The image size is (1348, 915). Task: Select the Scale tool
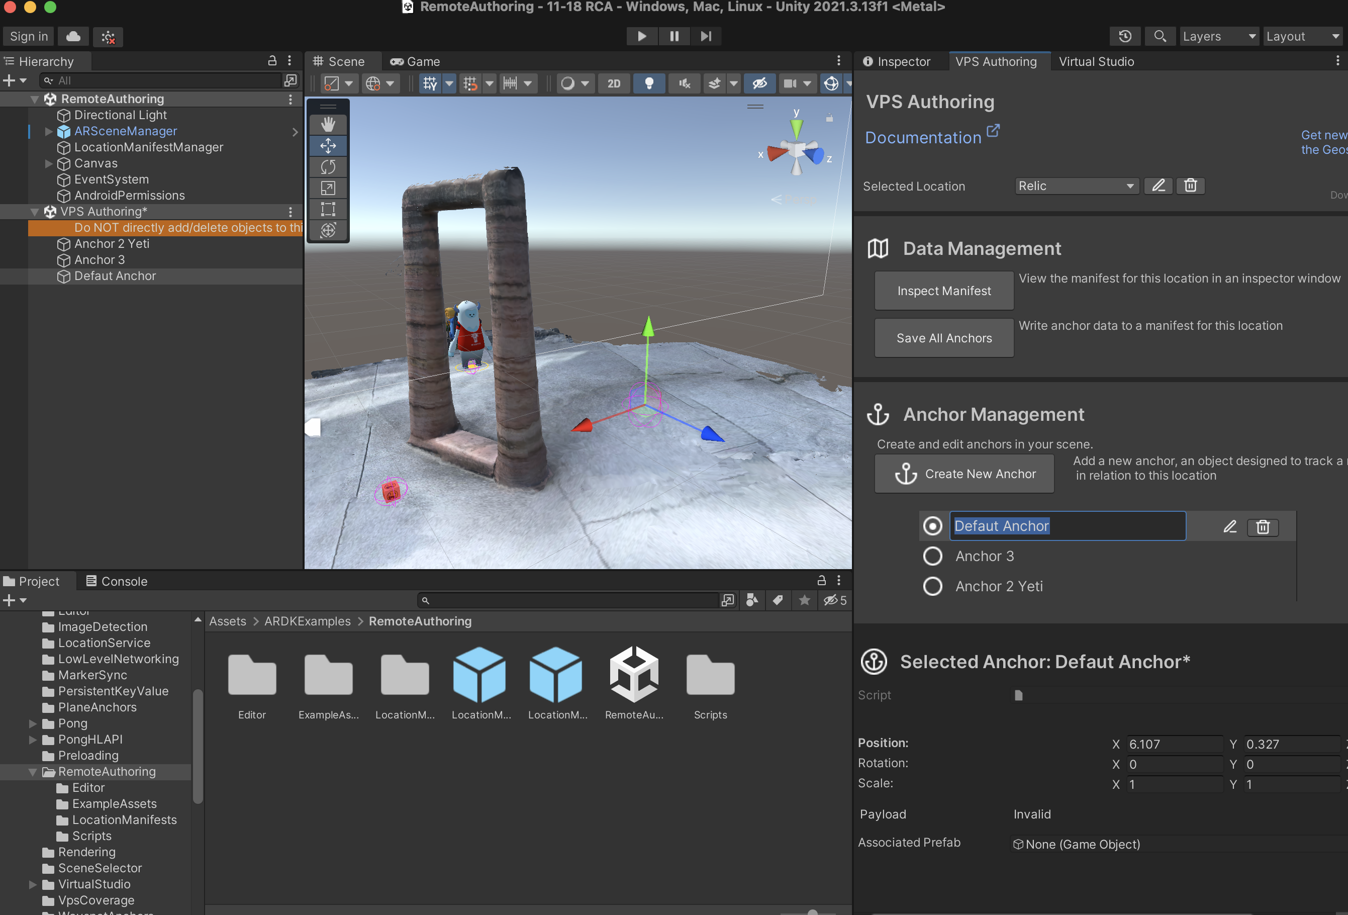point(328,188)
